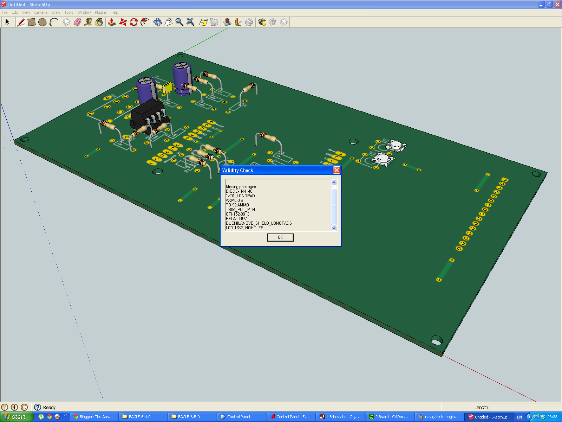Select the Pan hand tool
This screenshot has width=562, height=422.
tap(168, 22)
